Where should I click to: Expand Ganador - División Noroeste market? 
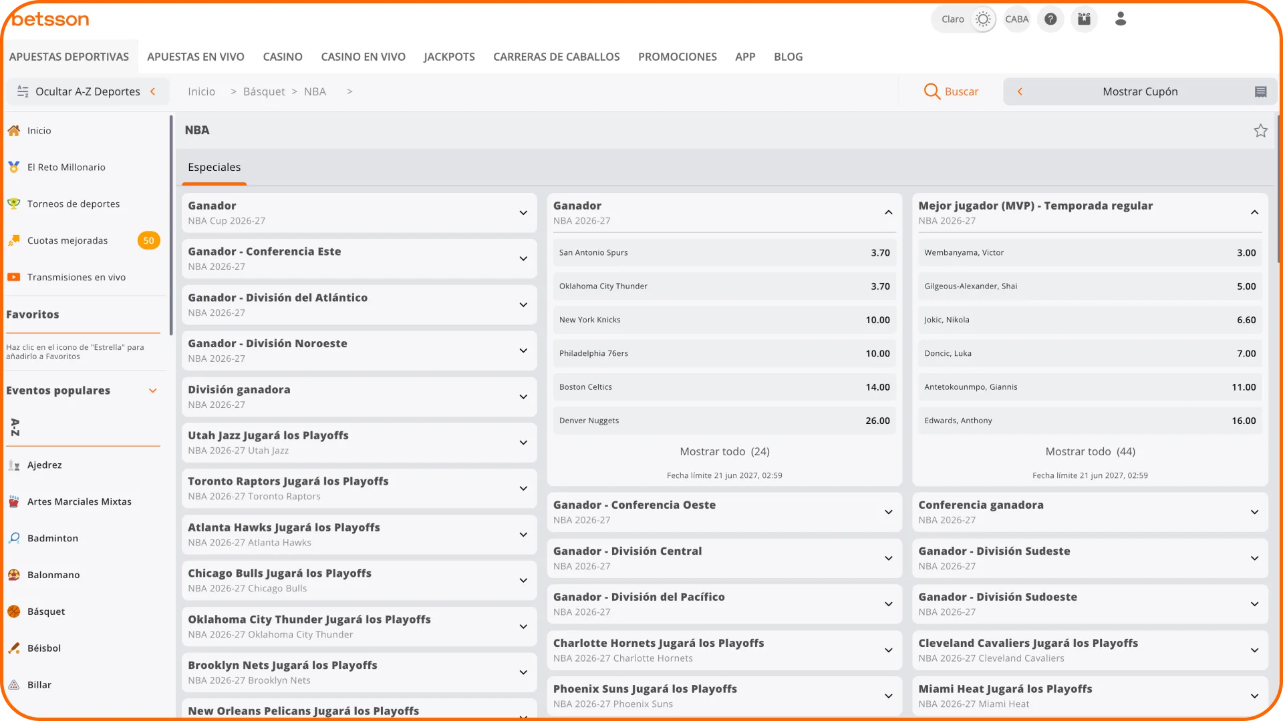point(359,351)
